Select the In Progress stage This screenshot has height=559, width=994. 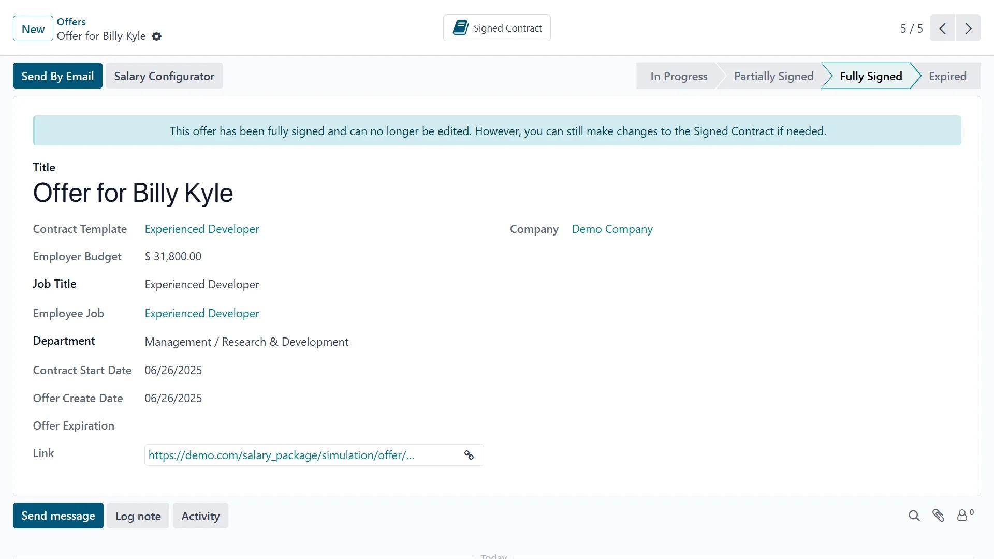pyautogui.click(x=678, y=77)
